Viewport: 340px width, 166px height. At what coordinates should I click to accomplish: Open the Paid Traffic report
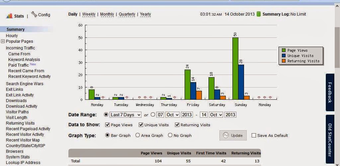[19, 65]
